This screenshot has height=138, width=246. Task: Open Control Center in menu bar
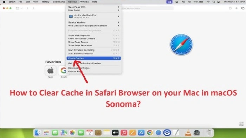(x=219, y=2)
